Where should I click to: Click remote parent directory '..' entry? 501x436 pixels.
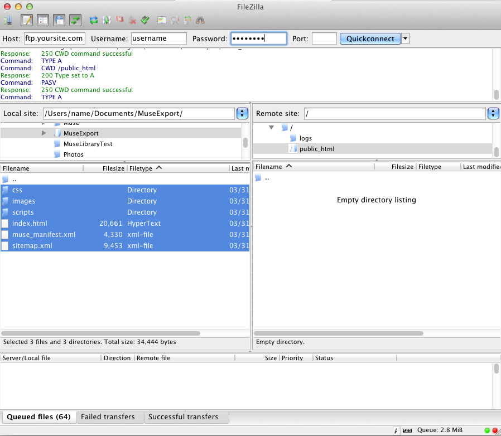(x=377, y=178)
